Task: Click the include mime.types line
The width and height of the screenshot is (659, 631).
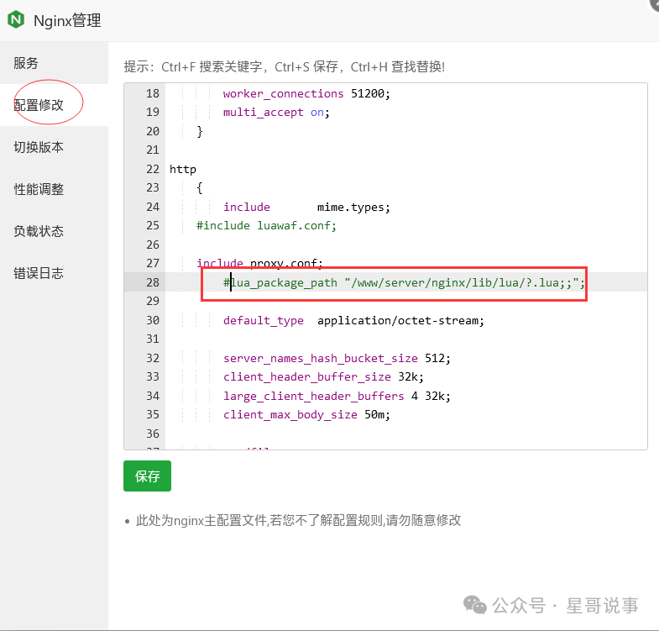Action: tap(306, 207)
